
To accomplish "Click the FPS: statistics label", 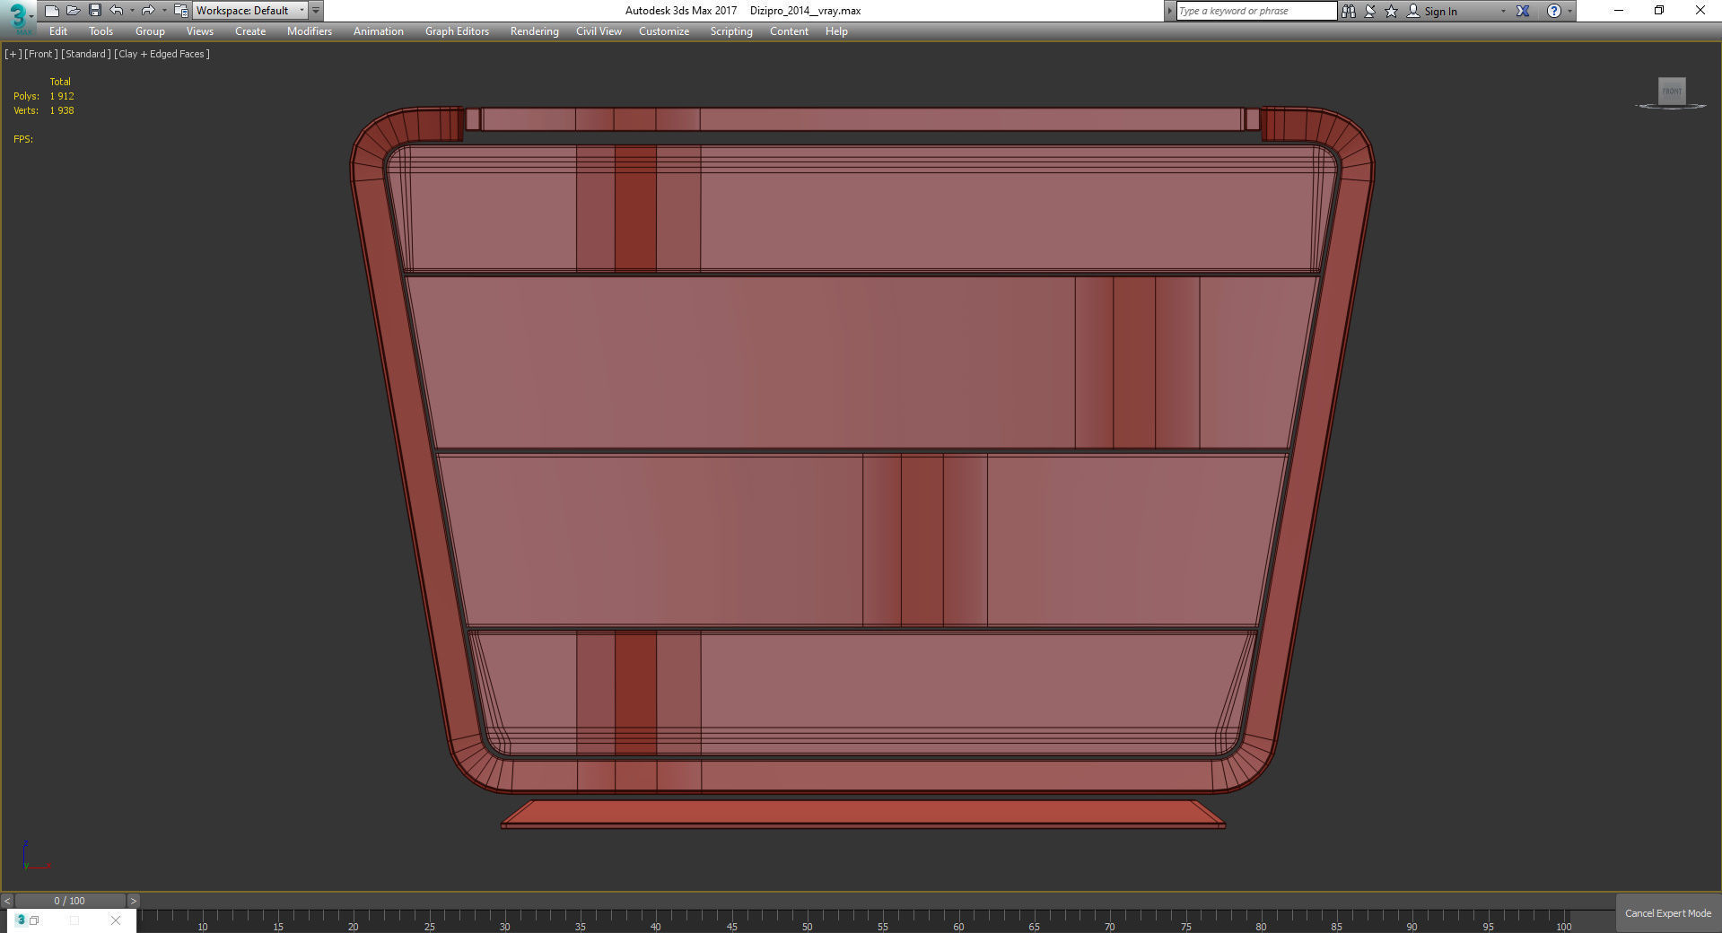I will 23,139.
